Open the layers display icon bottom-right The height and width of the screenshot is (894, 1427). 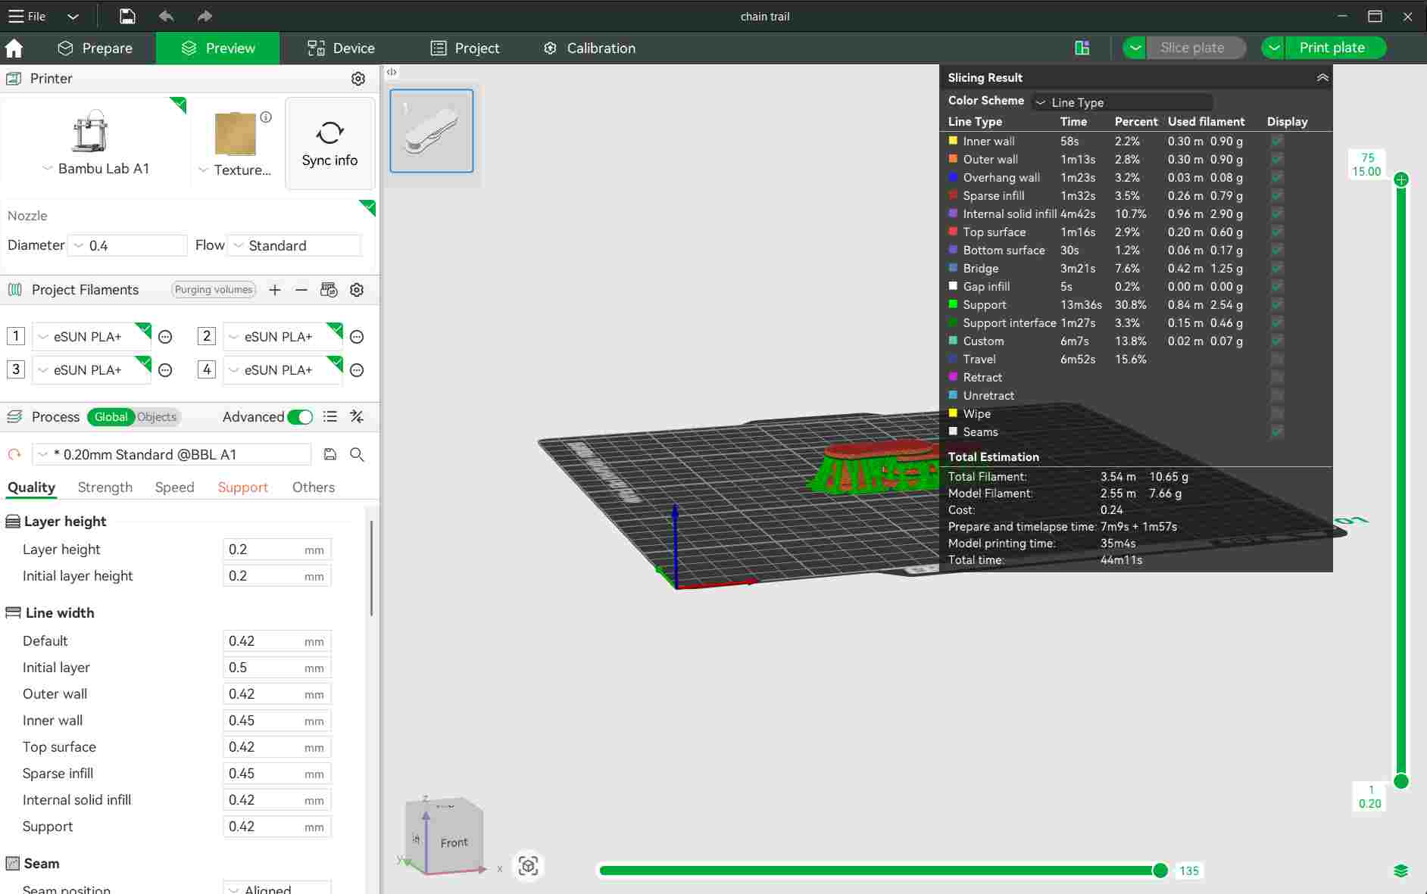(x=1401, y=871)
